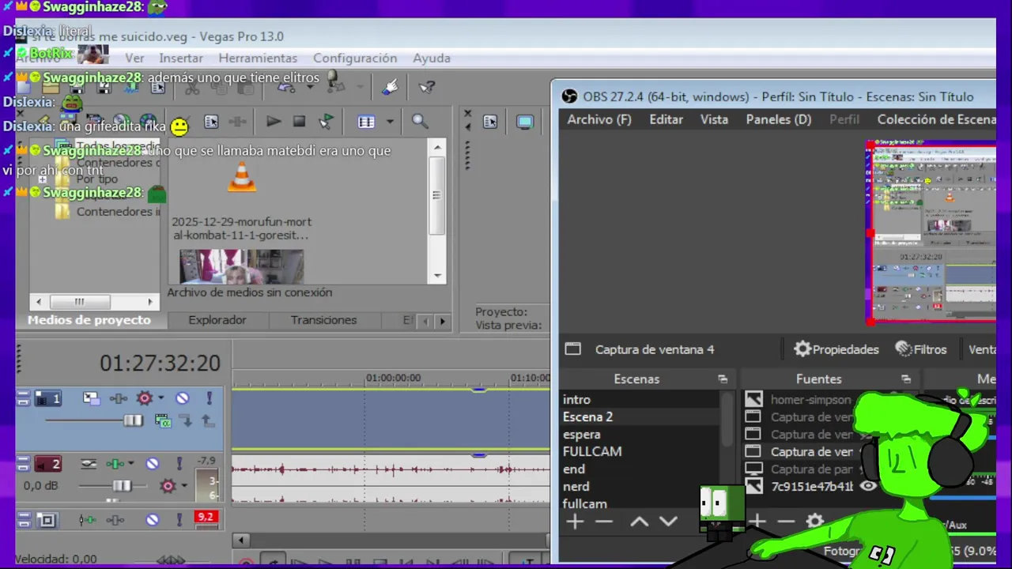Click the 01:00:00:00 ruler mark
1012x569 pixels.
pyautogui.click(x=393, y=379)
